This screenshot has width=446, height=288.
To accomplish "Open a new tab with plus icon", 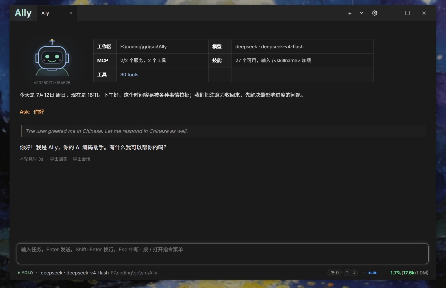I will click(350, 13).
